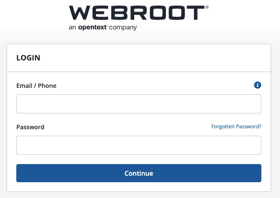This screenshot has height=198, width=280.
Task: Open the Forgotten Password? link
Action: (x=236, y=126)
